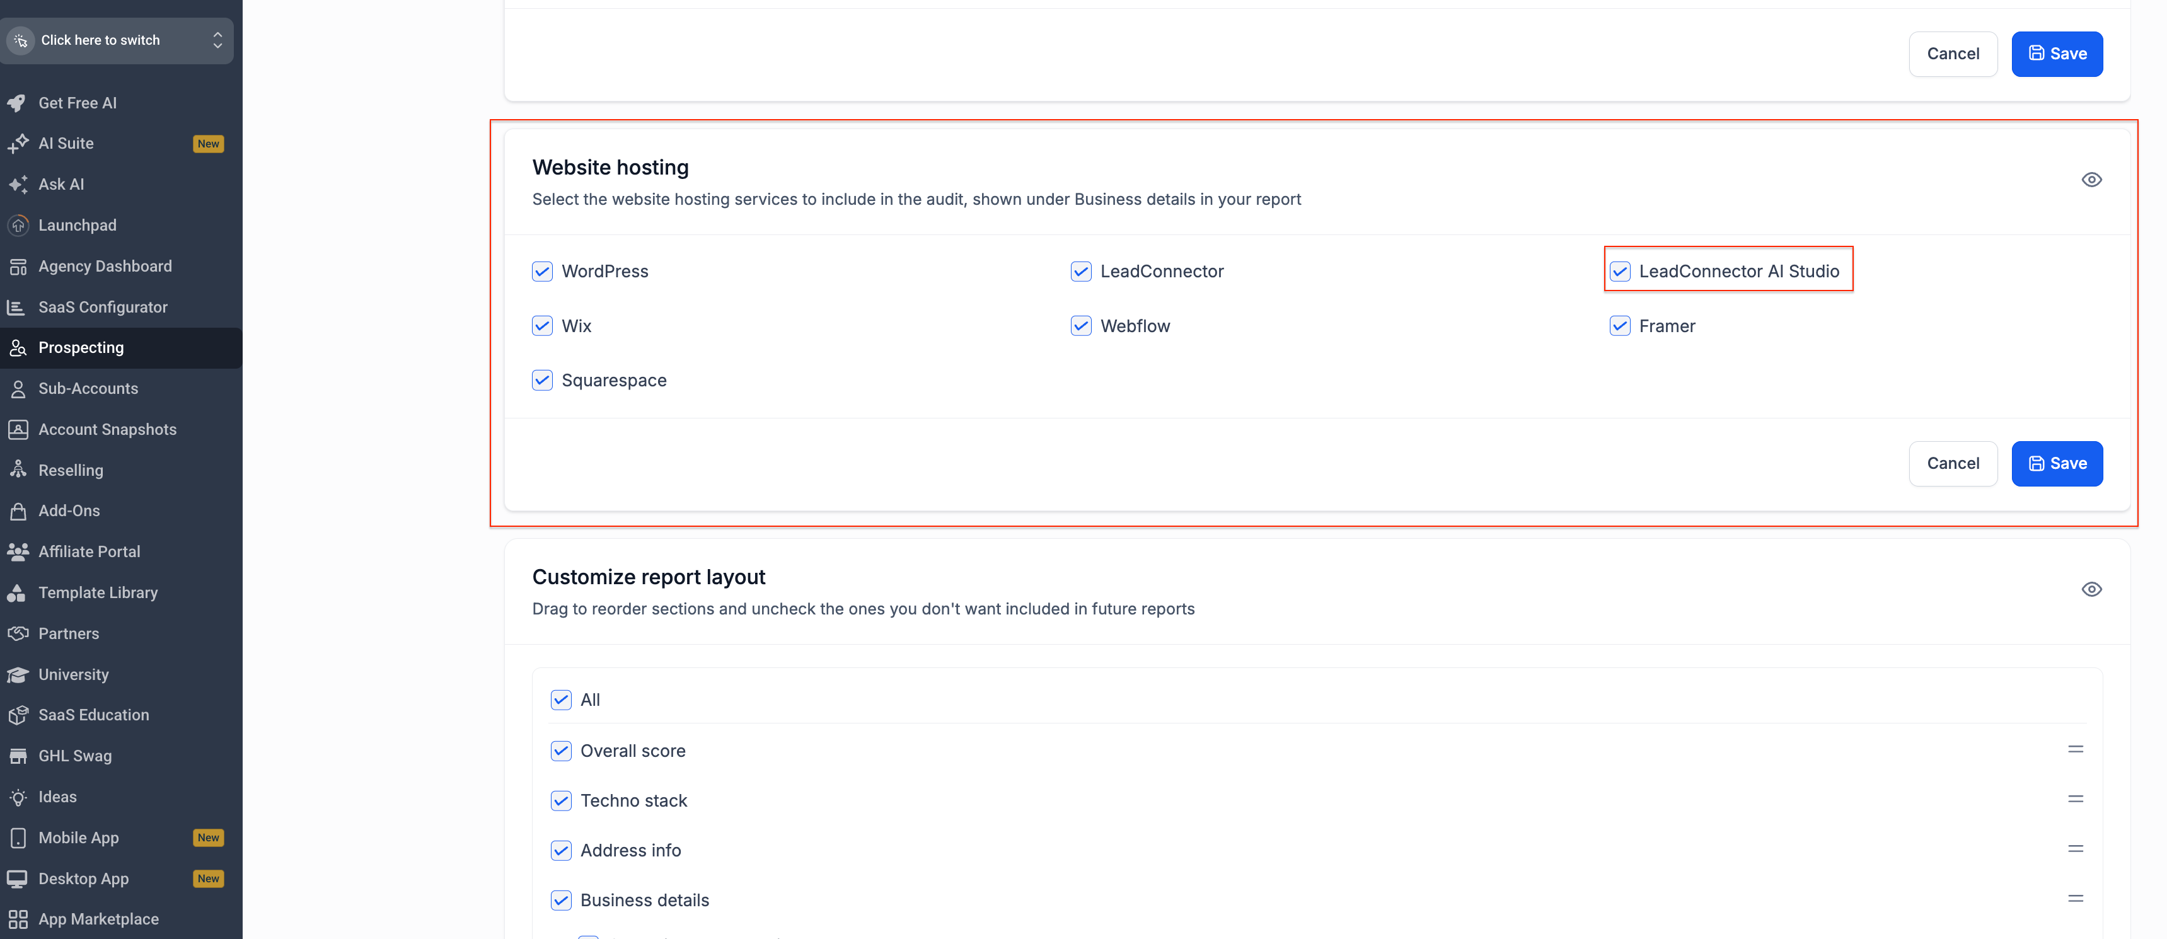
Task: Open Get Free AI menu item
Action: pyautogui.click(x=121, y=103)
